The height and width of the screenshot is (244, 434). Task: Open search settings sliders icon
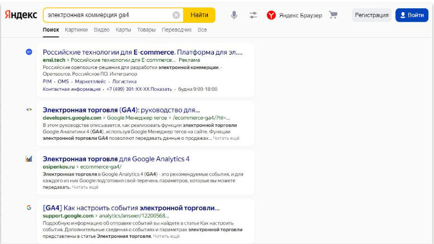point(253,15)
